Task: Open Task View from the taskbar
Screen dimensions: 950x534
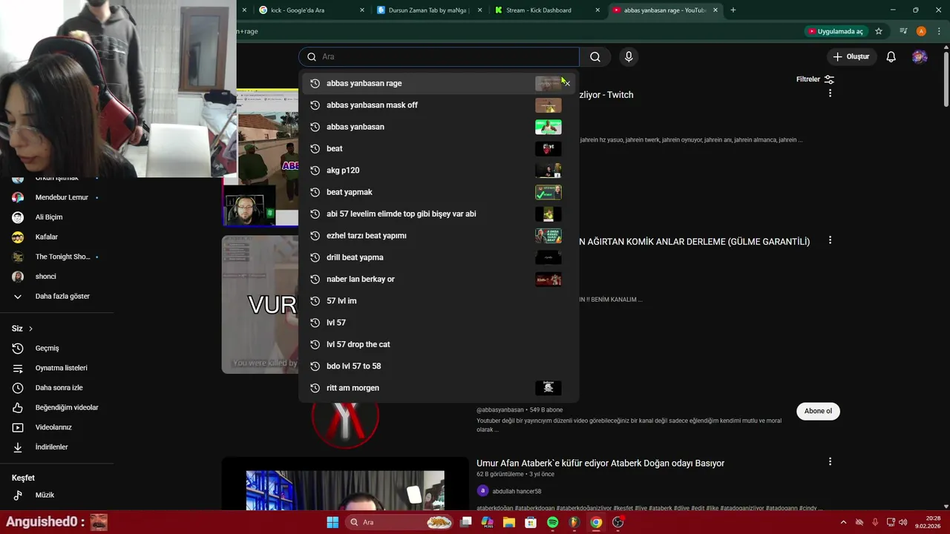Action: (466, 522)
